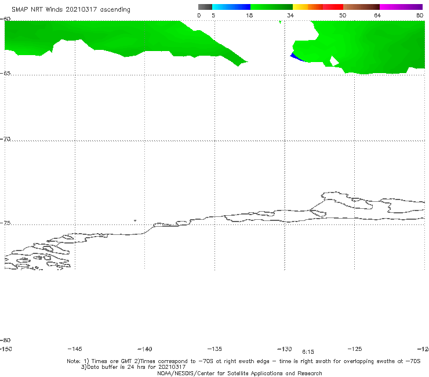The image size is (429, 377).
Task: Click the latitude label '-75'
Action: (x=5, y=223)
